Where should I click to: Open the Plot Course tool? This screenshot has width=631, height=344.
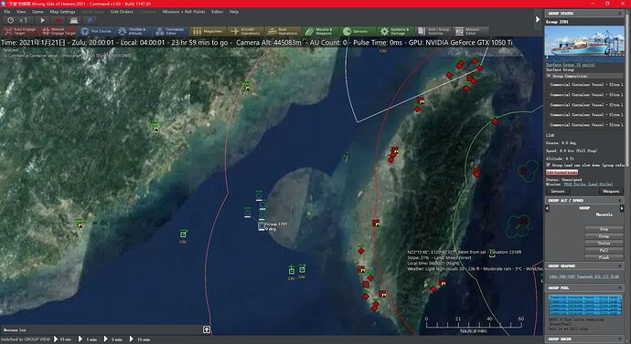(x=96, y=31)
